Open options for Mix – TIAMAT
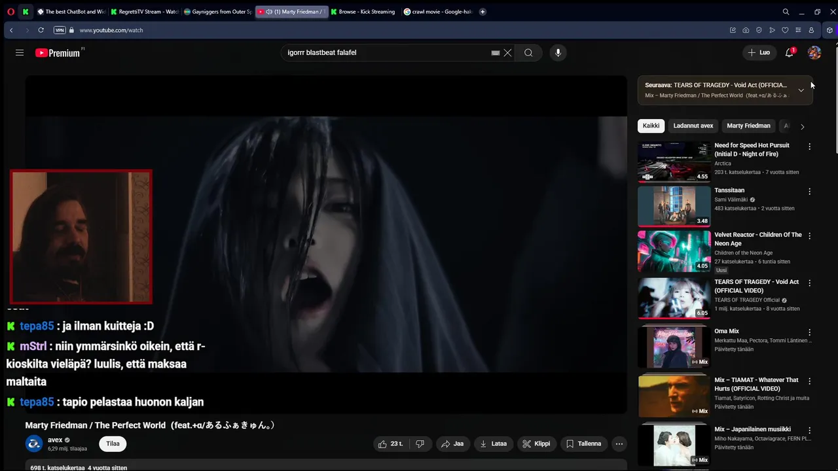 pyautogui.click(x=809, y=381)
